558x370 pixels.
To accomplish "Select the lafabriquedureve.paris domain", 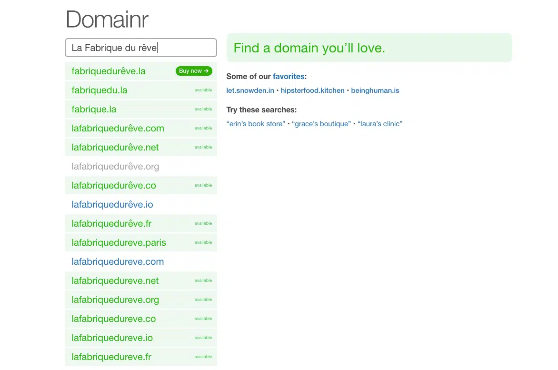I will point(119,243).
